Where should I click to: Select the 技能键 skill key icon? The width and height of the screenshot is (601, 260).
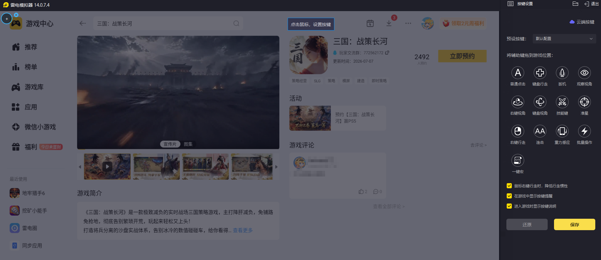[562, 102]
